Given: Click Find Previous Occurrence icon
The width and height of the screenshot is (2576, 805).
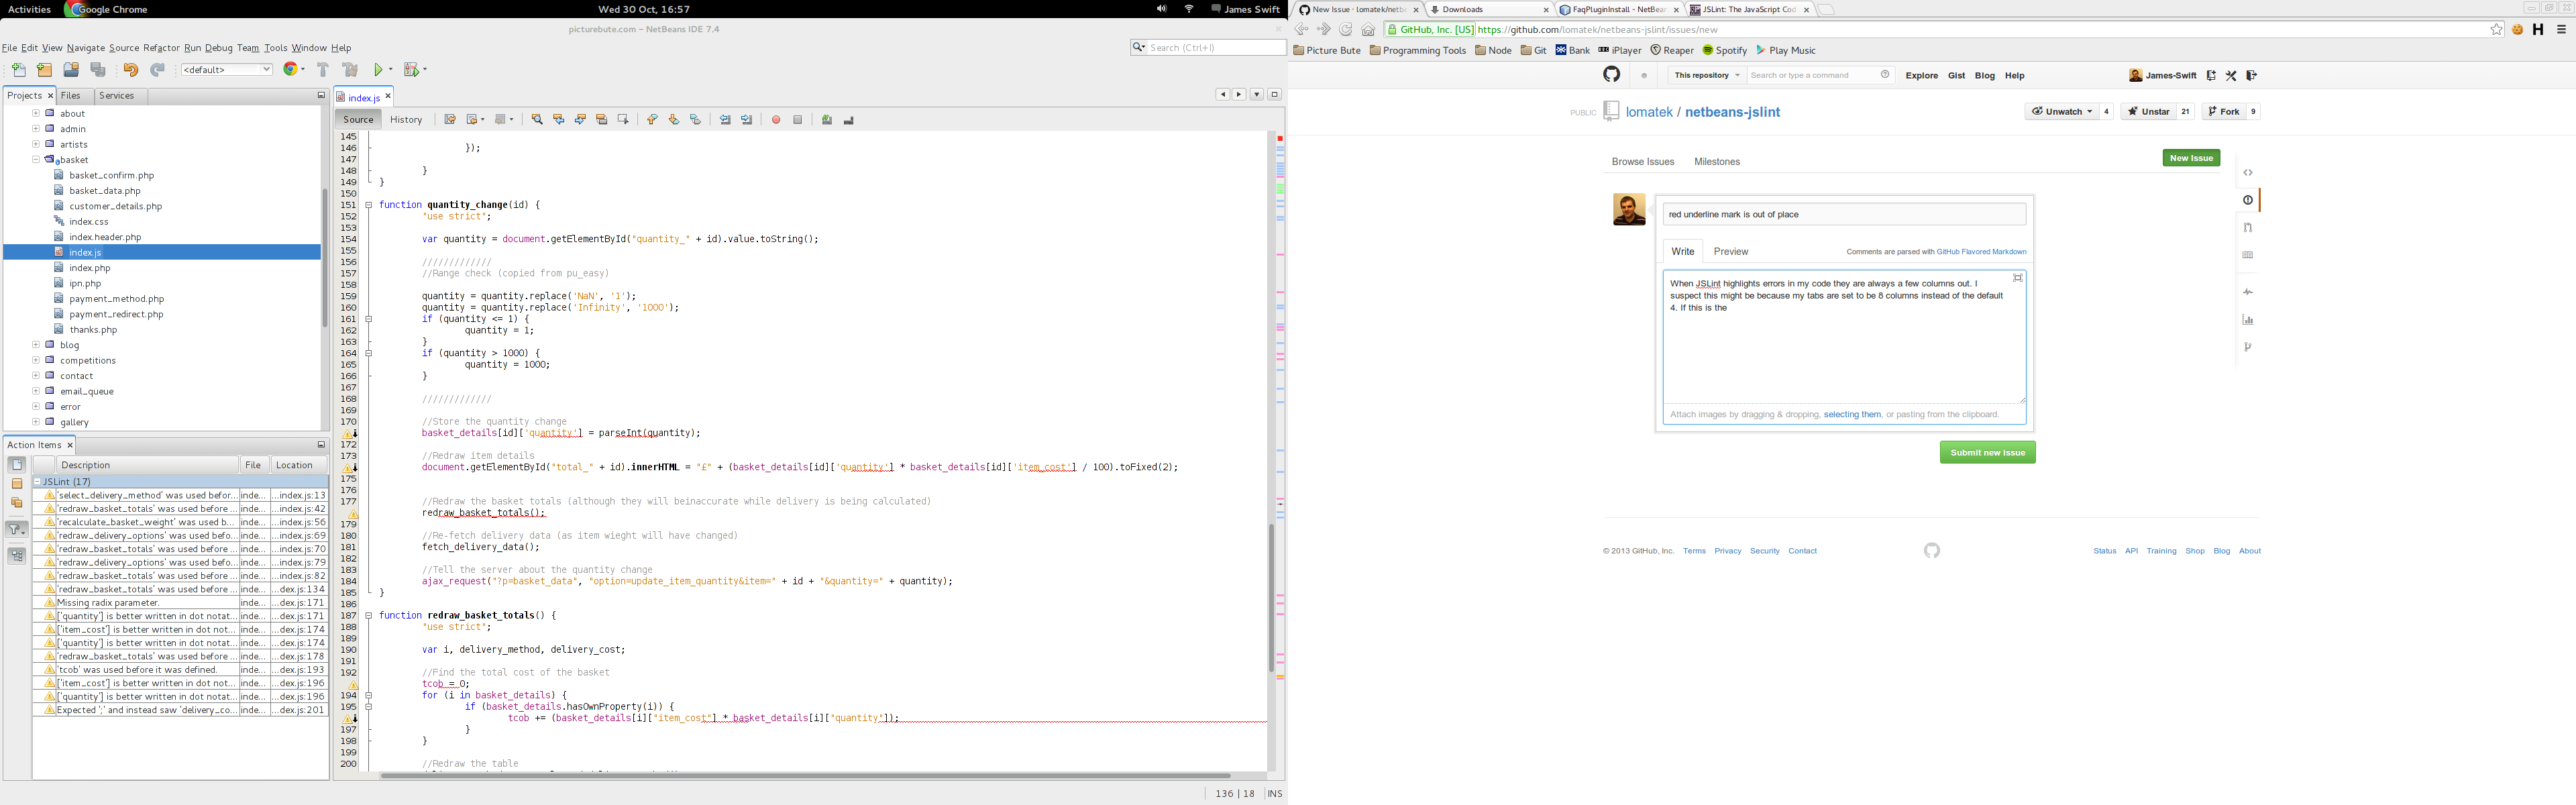Looking at the screenshot, I should click(559, 120).
